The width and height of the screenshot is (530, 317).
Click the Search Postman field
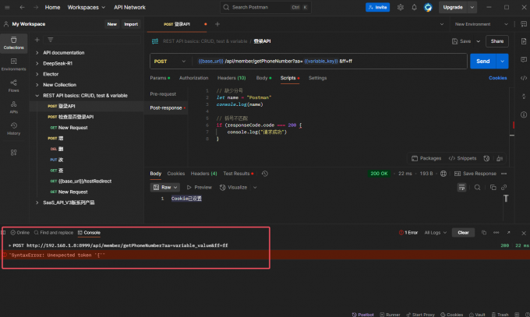point(266,7)
